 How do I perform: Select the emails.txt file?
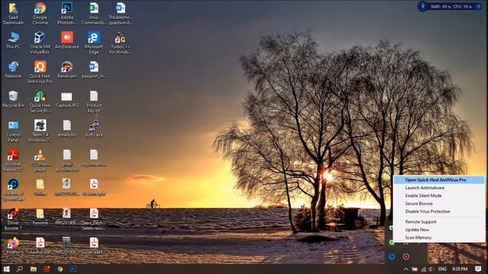point(66,129)
